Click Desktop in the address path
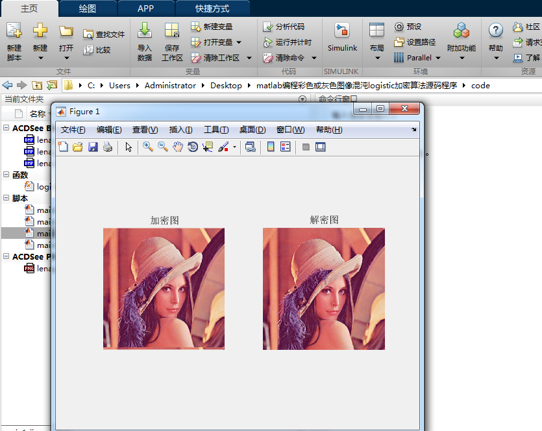Screen dimensions: 542x431 226,86
